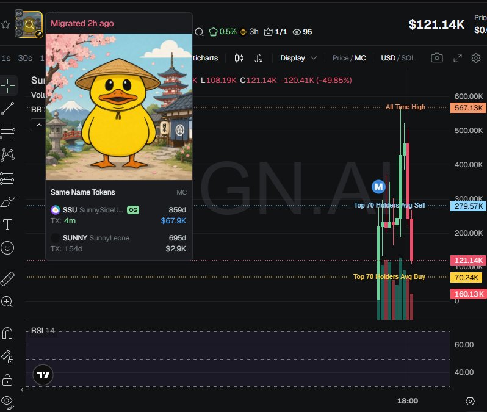
Task: Click the blue M migration marker on chart
Action: (x=378, y=187)
